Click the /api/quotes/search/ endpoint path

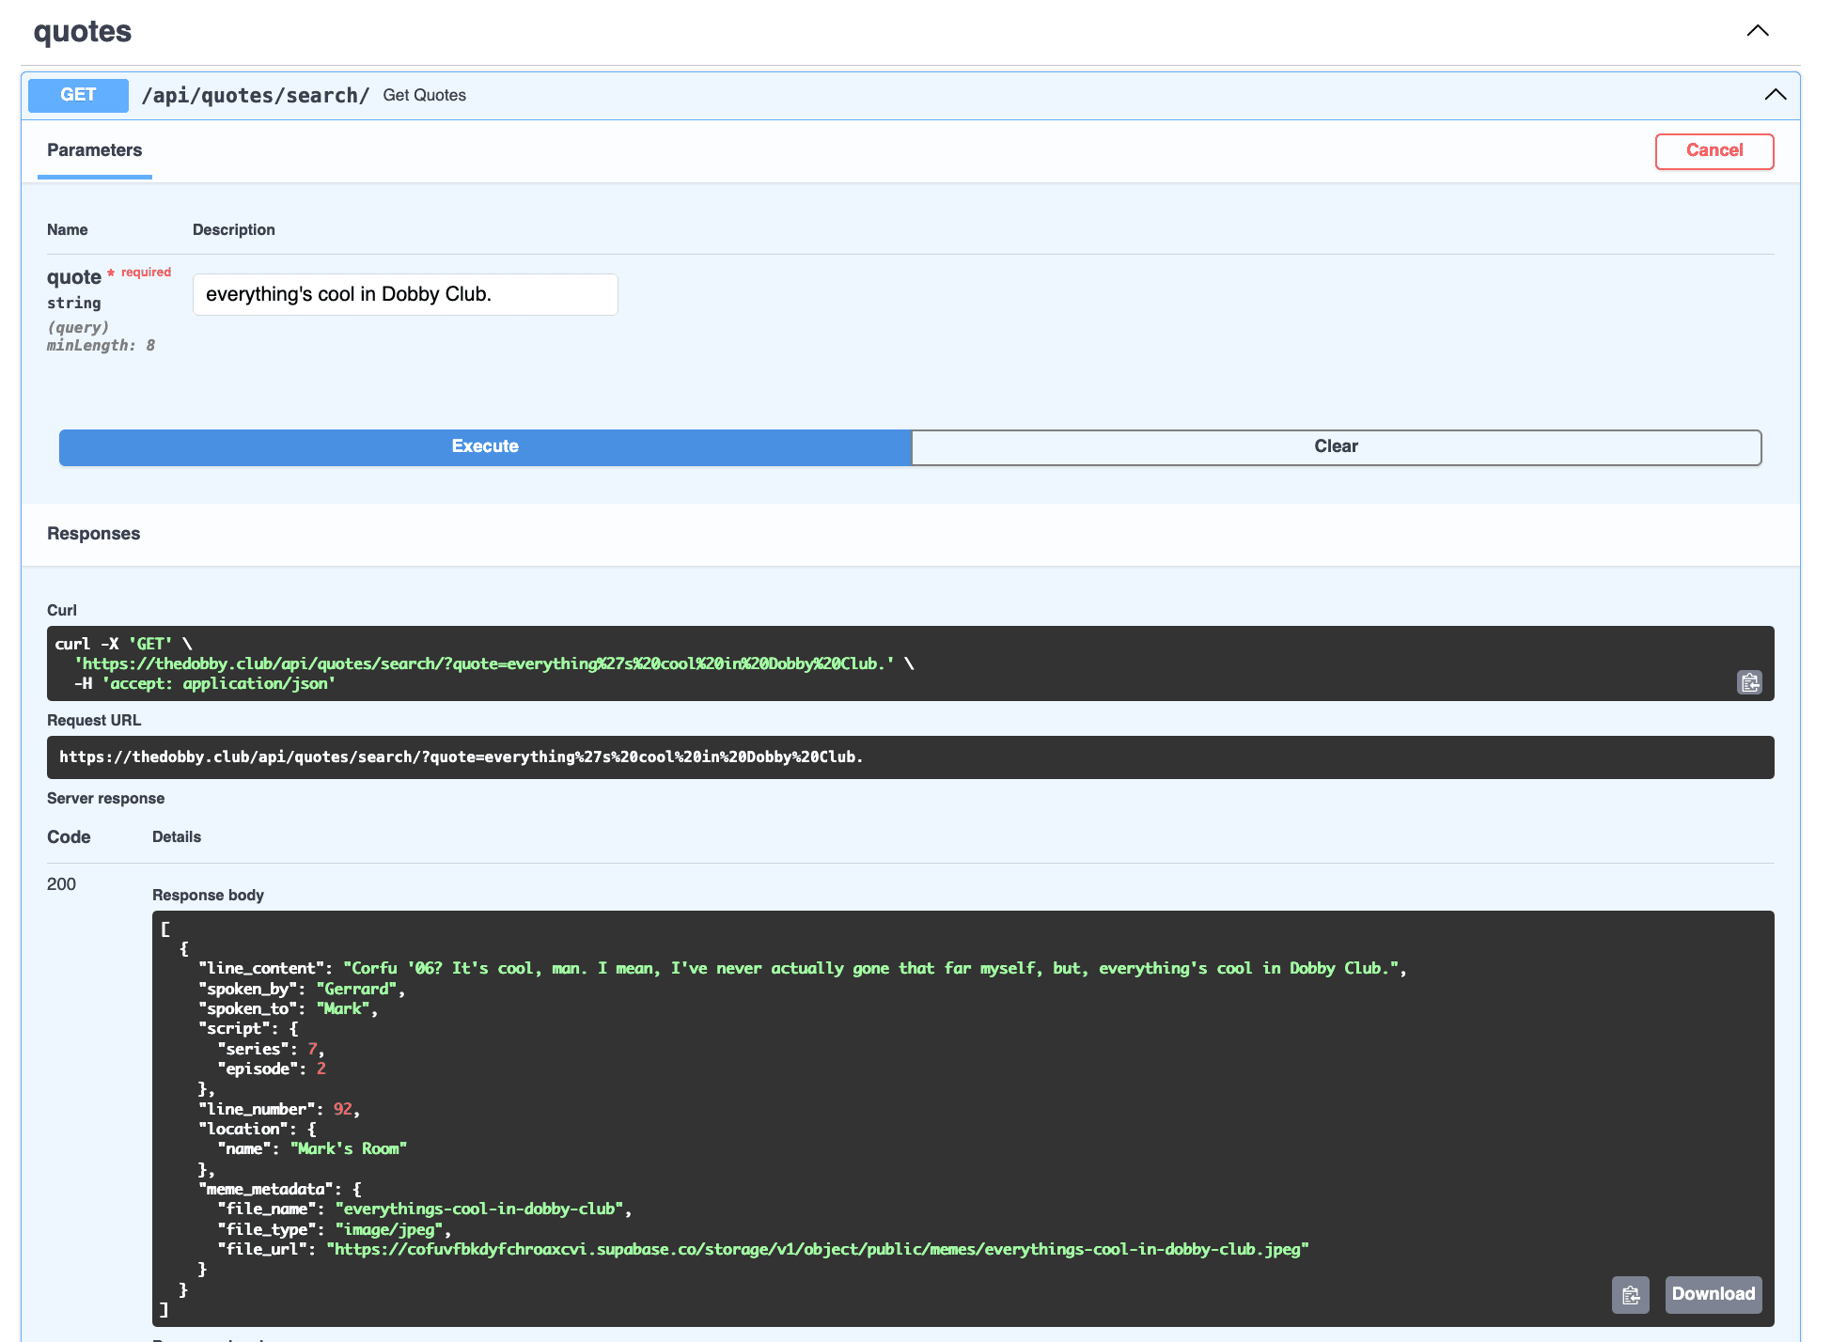(x=256, y=96)
